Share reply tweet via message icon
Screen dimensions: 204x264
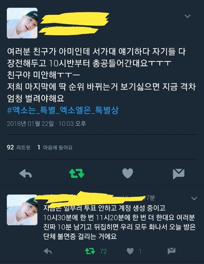click(x=172, y=251)
